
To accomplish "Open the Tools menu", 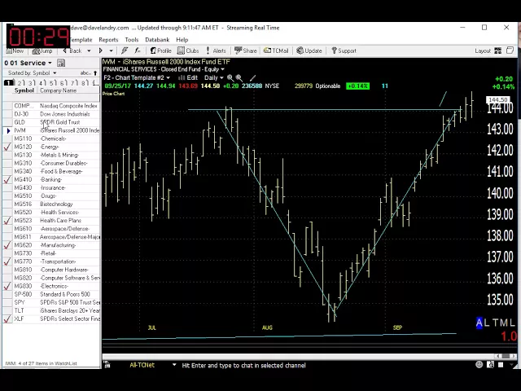I will click(132, 40).
